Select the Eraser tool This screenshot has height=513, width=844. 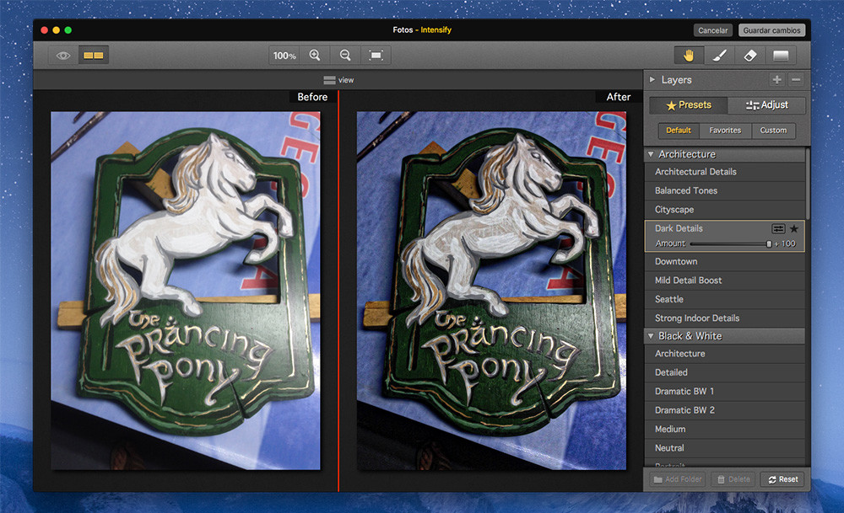(749, 56)
